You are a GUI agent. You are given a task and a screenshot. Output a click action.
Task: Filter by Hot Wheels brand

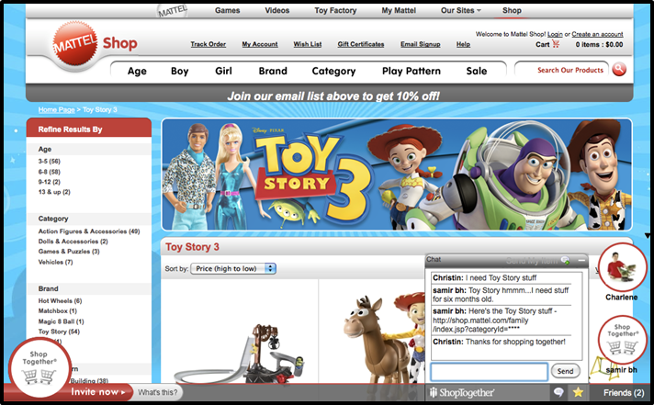coord(60,300)
